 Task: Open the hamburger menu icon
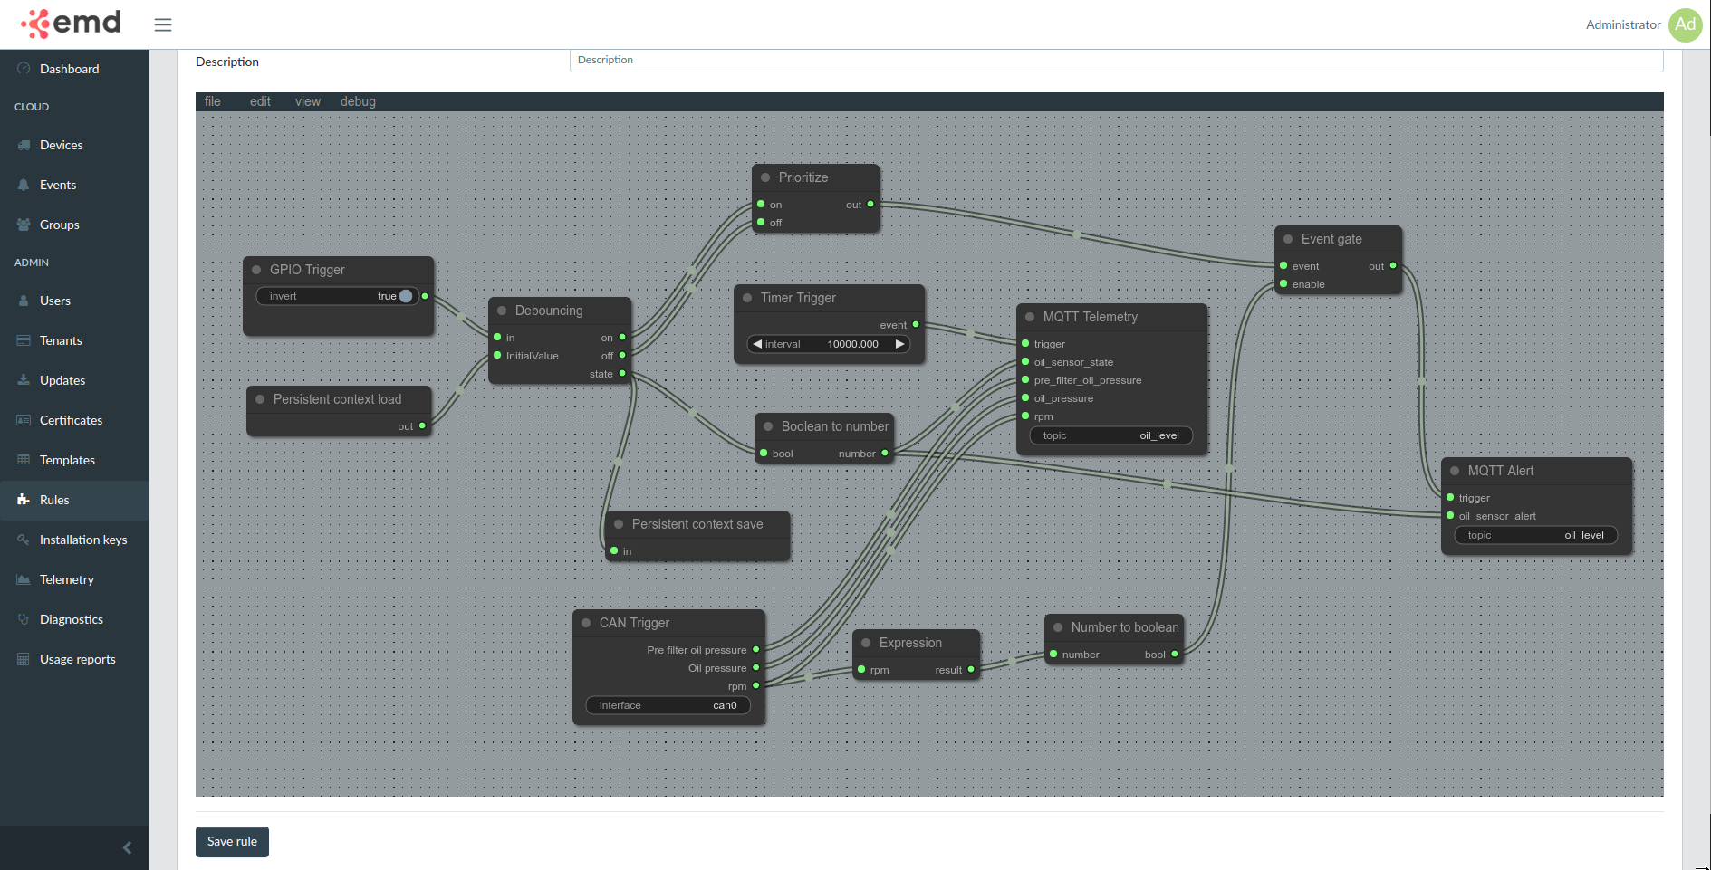(163, 24)
